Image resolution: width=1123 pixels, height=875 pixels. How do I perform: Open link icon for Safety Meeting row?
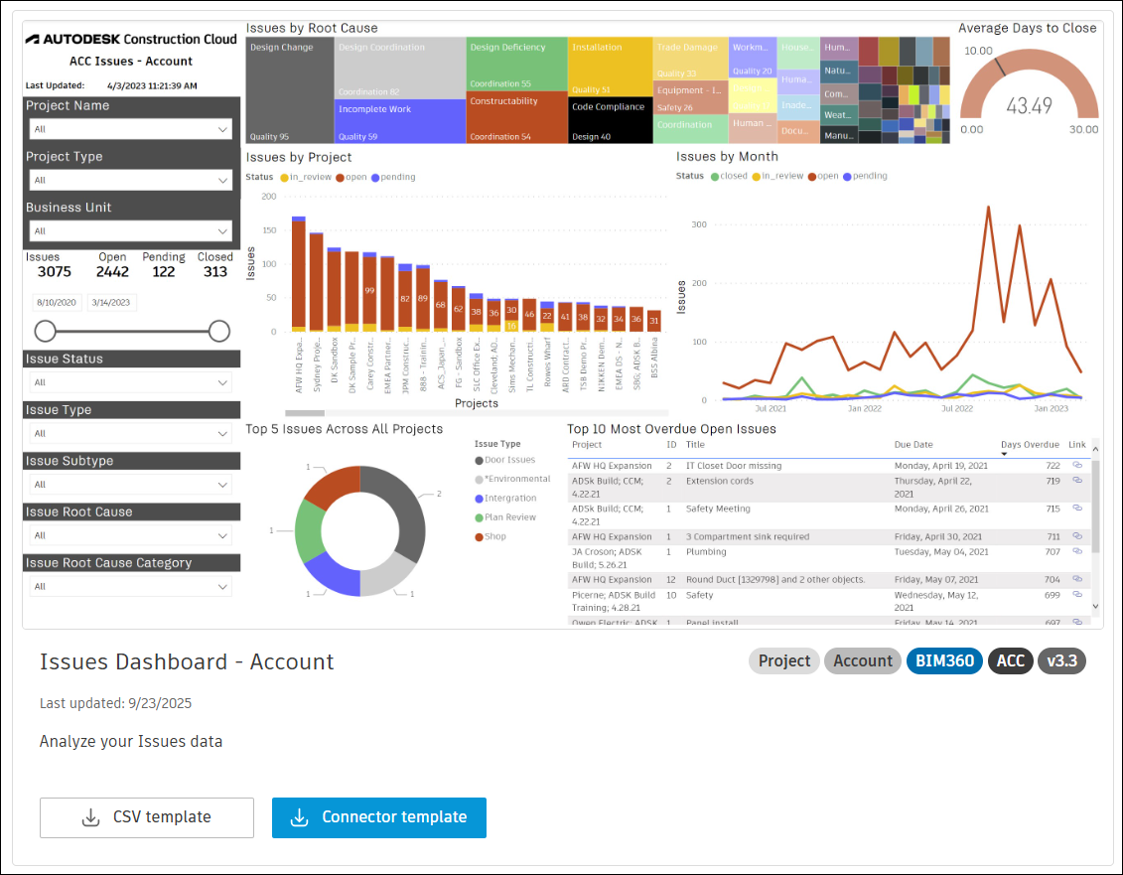[1076, 509]
